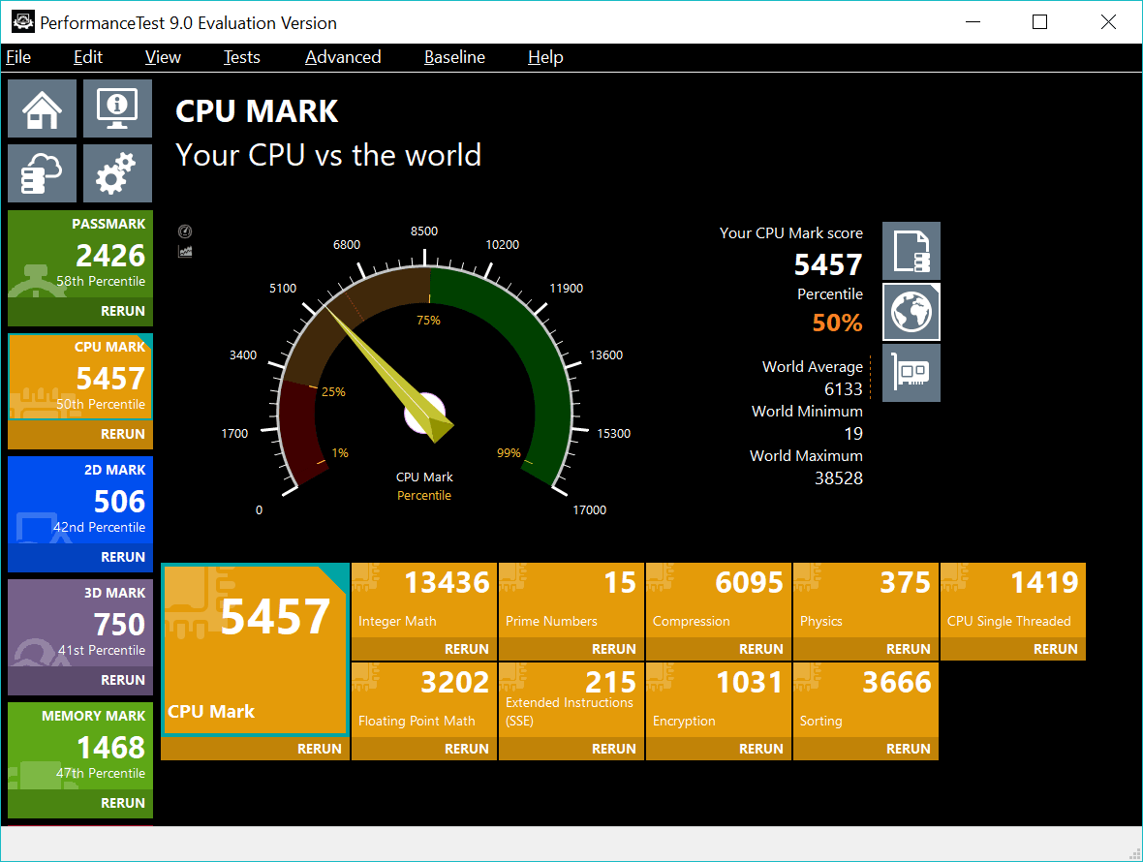Click the hardware card comparison icon
The height and width of the screenshot is (862, 1143).
[x=911, y=373]
